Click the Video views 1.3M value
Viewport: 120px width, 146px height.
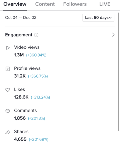click(19, 55)
